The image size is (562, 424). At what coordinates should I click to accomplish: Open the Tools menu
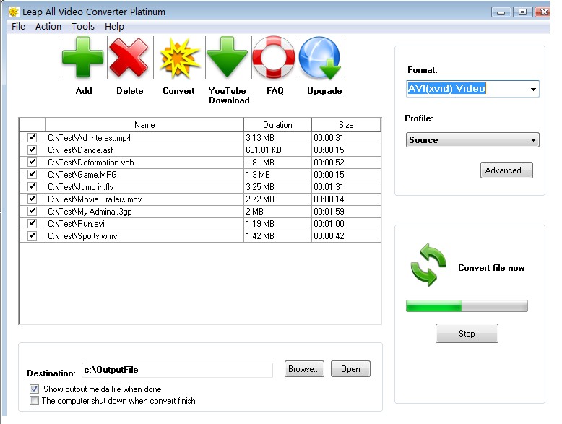pos(83,27)
